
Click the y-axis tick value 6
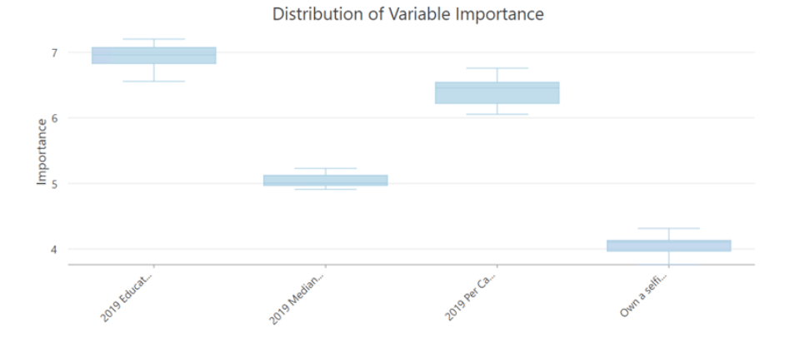53,118
